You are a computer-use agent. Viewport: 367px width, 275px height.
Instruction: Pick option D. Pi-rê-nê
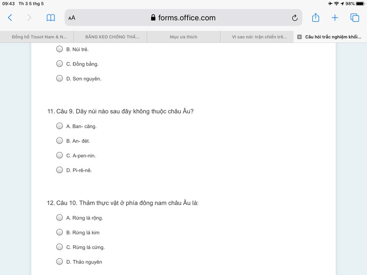point(59,170)
